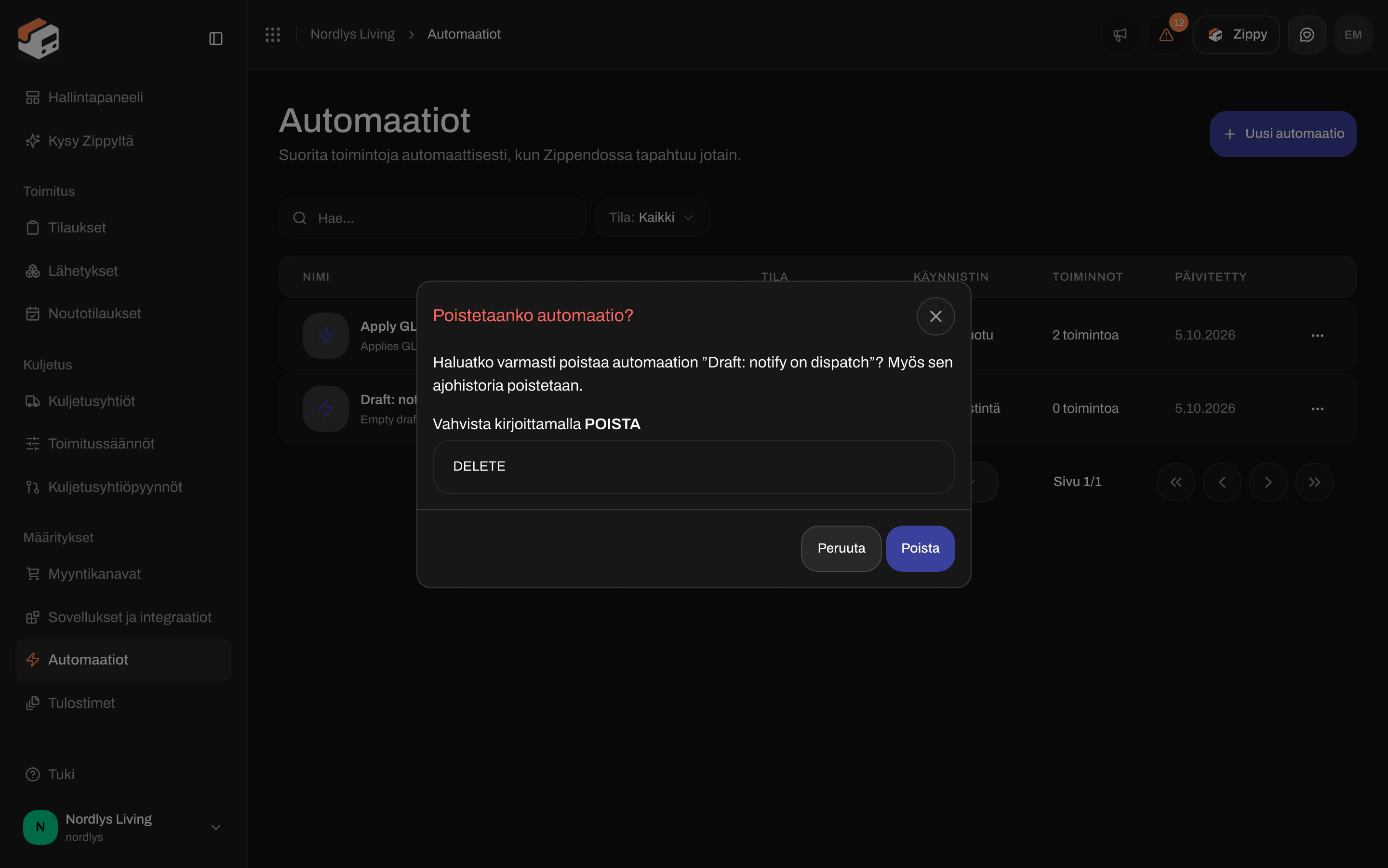This screenshot has width=1388, height=868.
Task: Click the Nordlys Living N avatar
Action: pyautogui.click(x=40, y=827)
